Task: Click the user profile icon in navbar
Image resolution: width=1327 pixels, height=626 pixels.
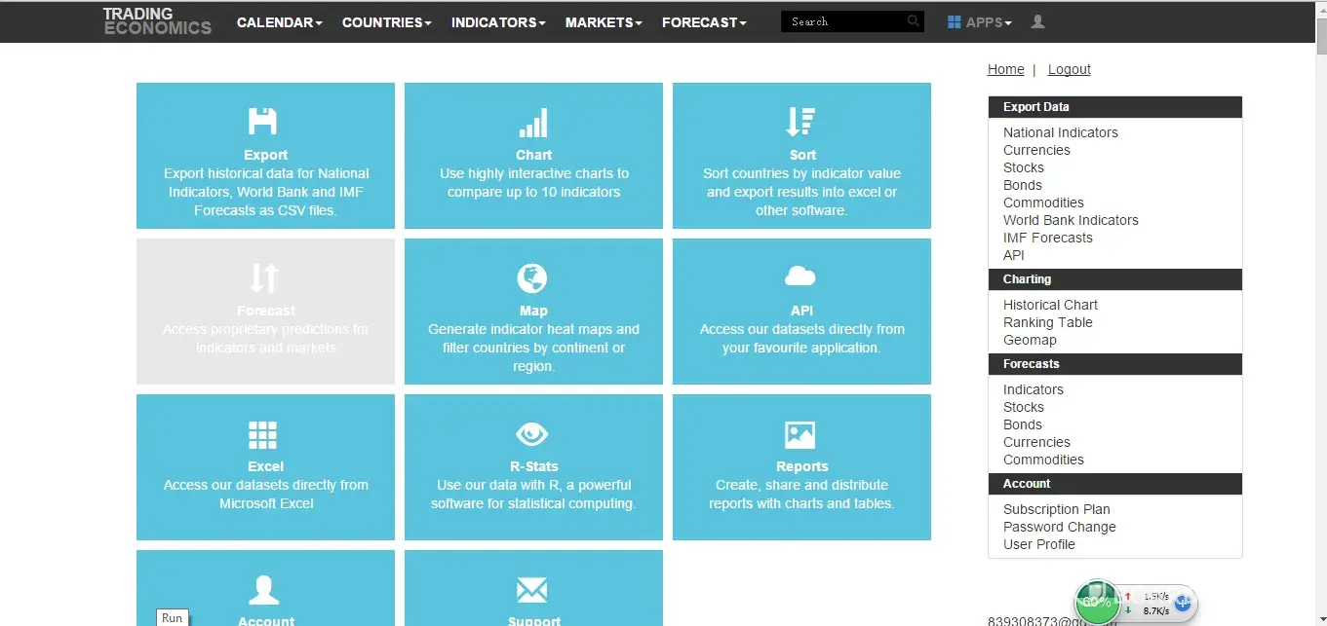Action: (x=1037, y=21)
